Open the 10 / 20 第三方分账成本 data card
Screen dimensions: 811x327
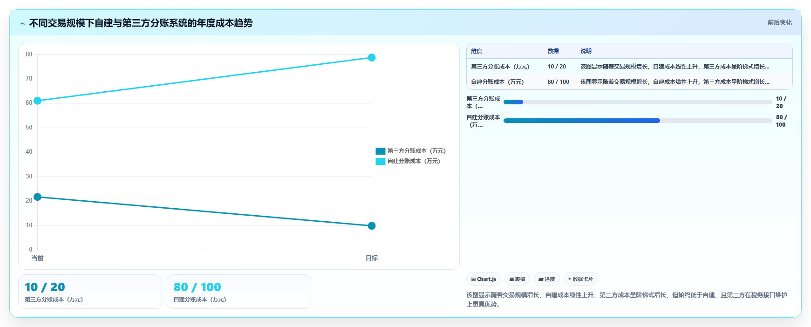(90, 292)
